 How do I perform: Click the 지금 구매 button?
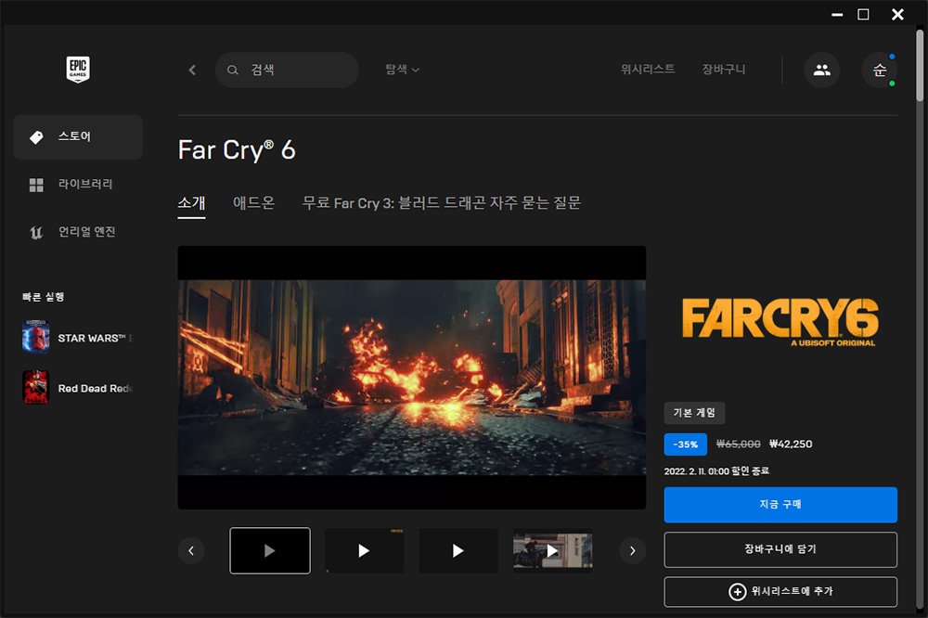click(780, 505)
